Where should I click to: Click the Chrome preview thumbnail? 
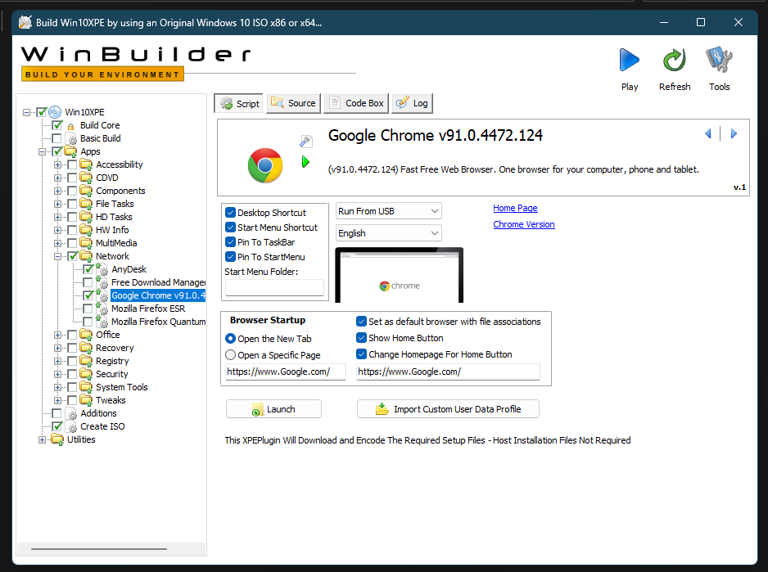[400, 275]
